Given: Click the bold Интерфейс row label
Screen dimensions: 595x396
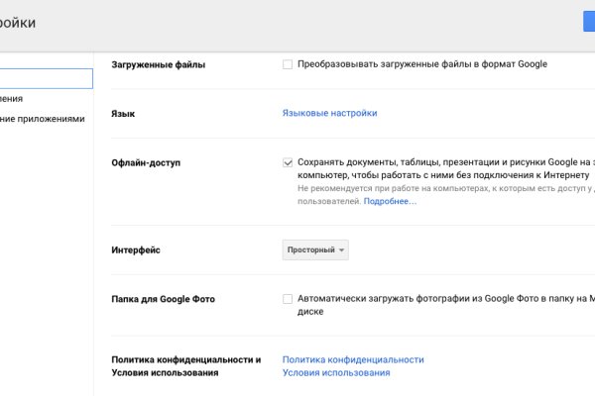Looking at the screenshot, I should (137, 250).
